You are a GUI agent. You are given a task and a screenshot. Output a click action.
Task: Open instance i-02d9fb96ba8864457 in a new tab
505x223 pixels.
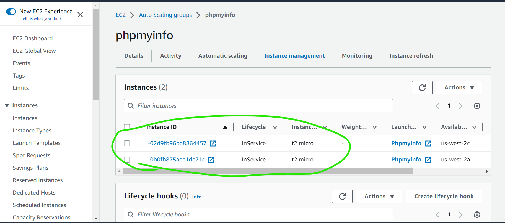coord(213,143)
